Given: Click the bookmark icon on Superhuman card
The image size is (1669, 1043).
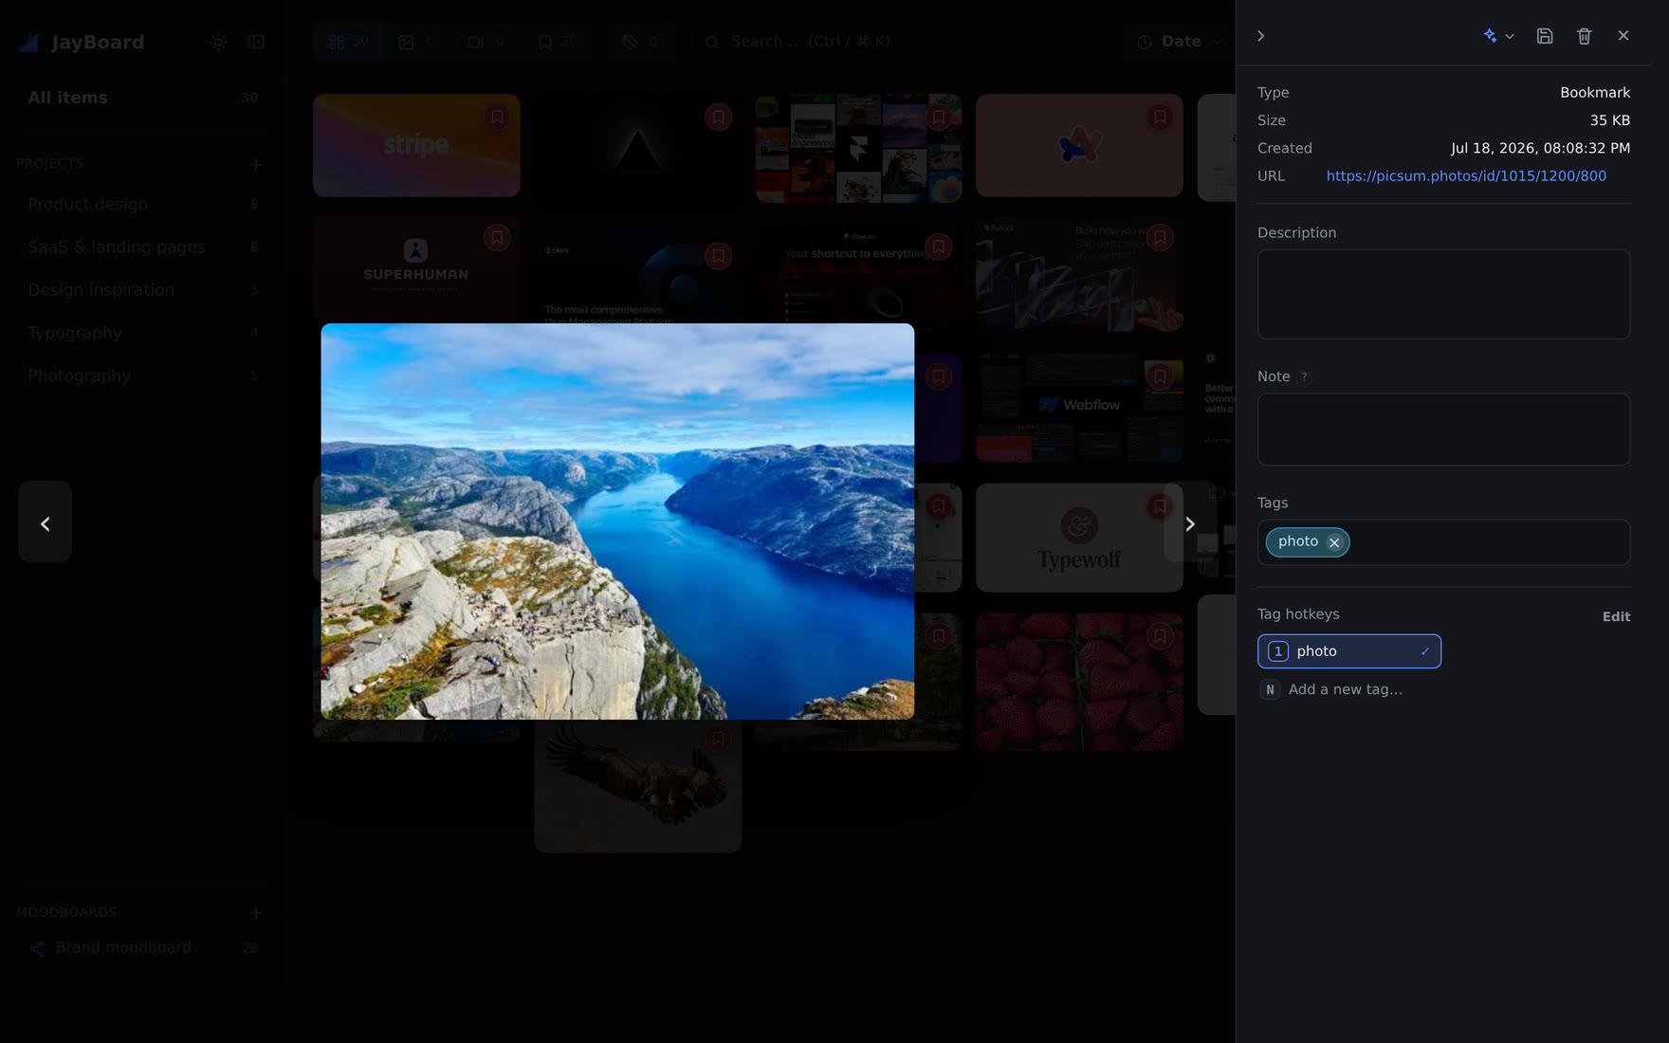Looking at the screenshot, I should coord(497,238).
